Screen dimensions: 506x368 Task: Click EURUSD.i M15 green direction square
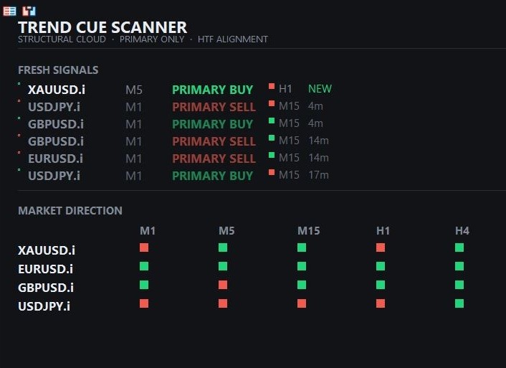[x=302, y=266]
